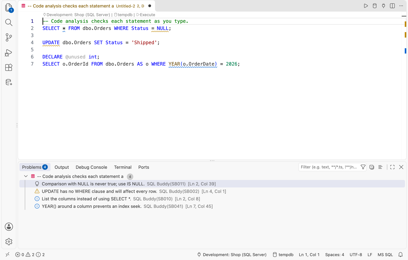The height and width of the screenshot is (260, 408).
Task: Switch to the Terminal tab
Action: 123,167
